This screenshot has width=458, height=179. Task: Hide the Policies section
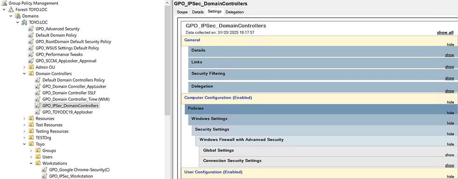[x=451, y=113]
